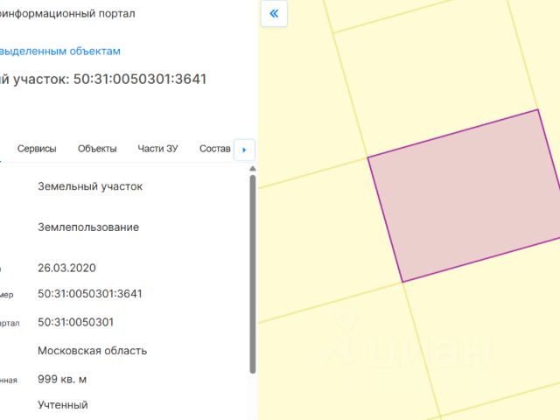Click the value Землепользование
Image resolution: width=560 pixels, height=420 pixels.
click(88, 227)
